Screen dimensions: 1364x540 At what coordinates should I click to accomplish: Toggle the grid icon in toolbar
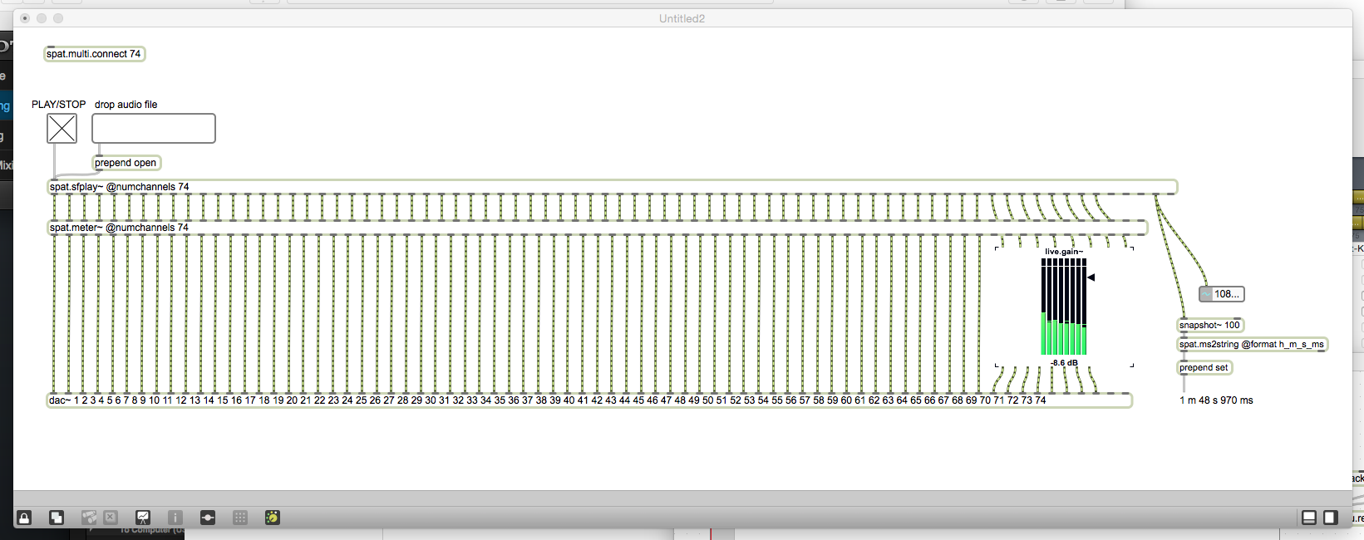pos(240,518)
